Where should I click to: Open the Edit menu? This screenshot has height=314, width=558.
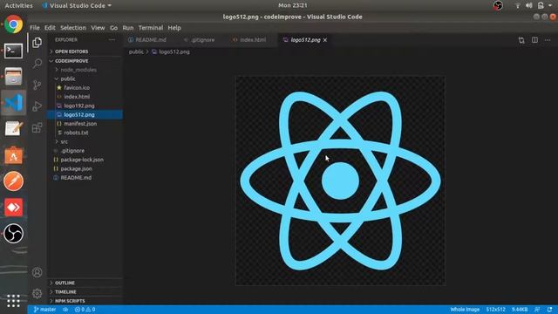(x=50, y=28)
